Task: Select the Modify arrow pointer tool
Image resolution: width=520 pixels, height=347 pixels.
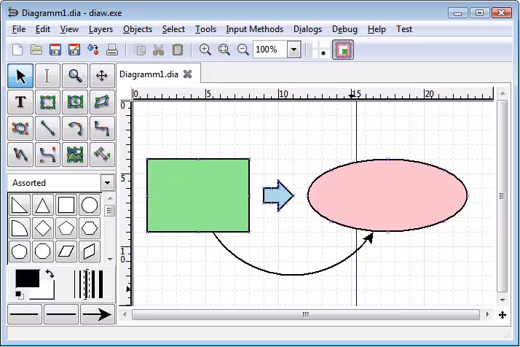Action: [x=20, y=76]
